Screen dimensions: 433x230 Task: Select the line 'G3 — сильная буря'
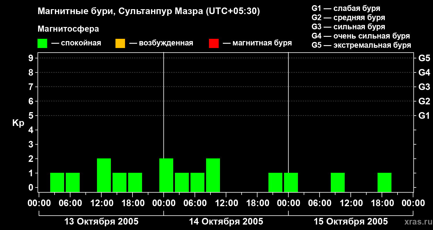348,27
